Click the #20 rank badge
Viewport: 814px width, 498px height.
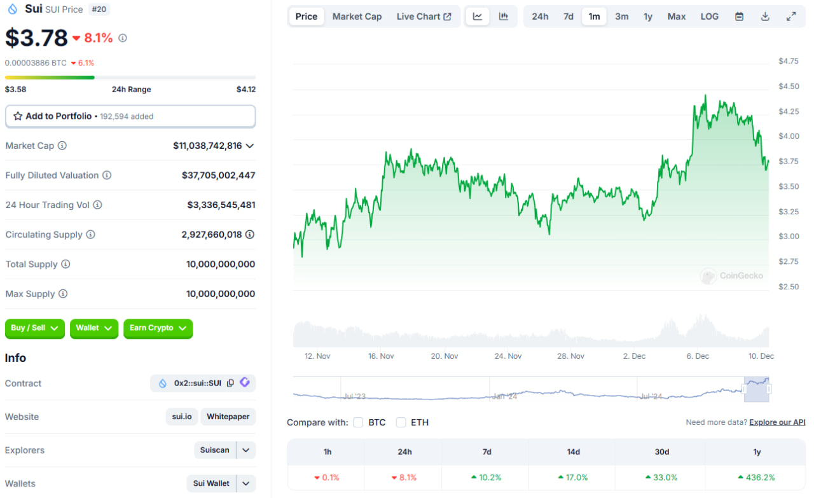click(98, 9)
